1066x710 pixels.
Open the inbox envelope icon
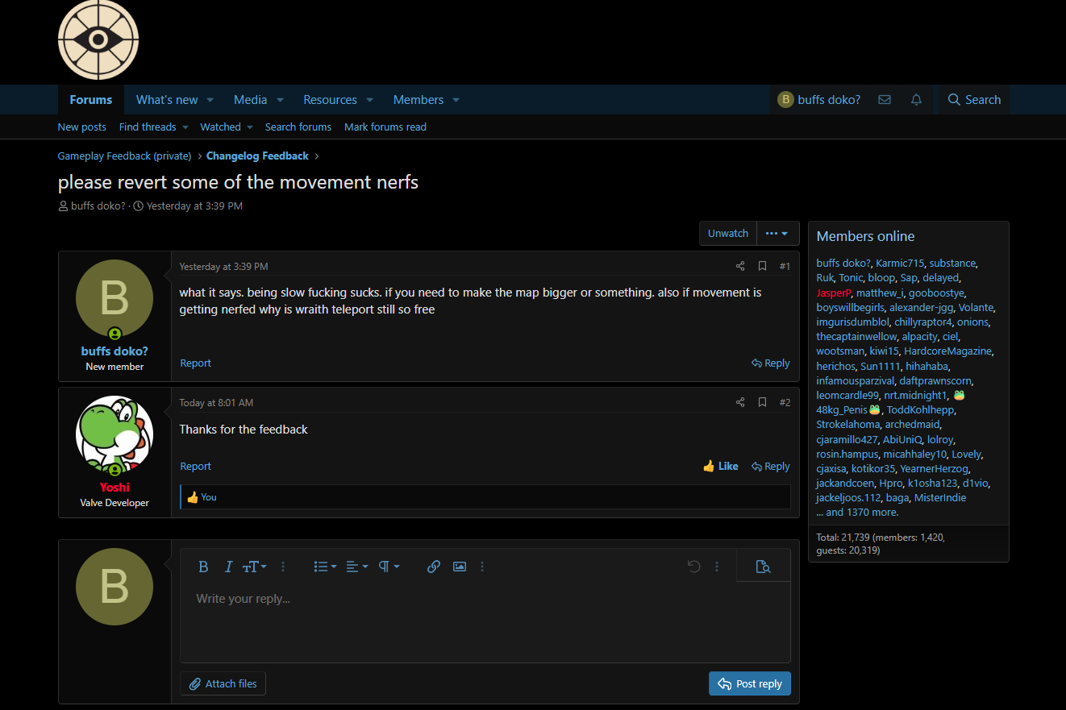pyautogui.click(x=885, y=100)
